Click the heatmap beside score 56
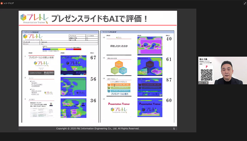This screenshot has width=247, height=141. 73,86
